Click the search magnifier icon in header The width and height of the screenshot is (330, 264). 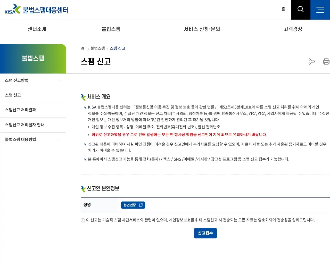[x=300, y=10]
